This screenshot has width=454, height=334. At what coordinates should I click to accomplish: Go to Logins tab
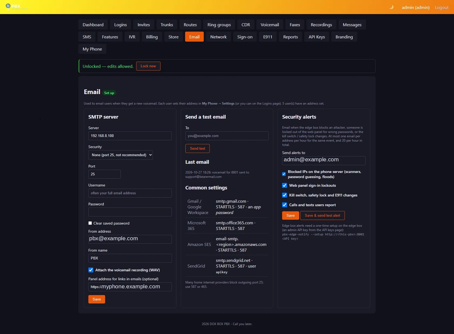click(120, 25)
